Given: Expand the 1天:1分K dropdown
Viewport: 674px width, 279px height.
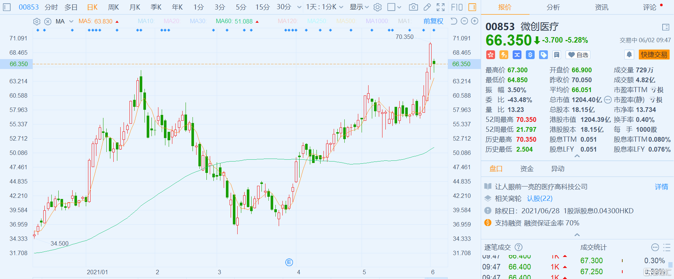Looking at the screenshot, I should point(325,7).
